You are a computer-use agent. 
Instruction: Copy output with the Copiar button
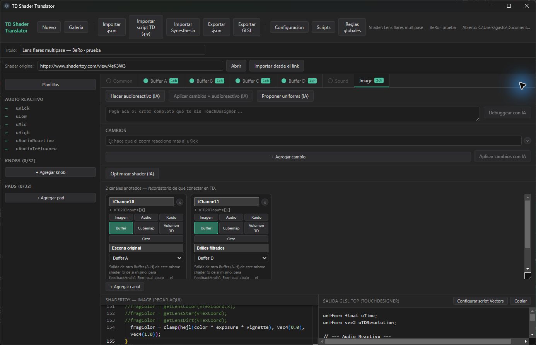point(521,301)
